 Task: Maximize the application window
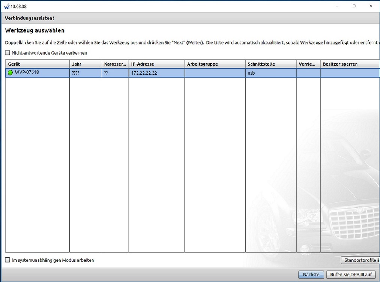tap(354, 6)
